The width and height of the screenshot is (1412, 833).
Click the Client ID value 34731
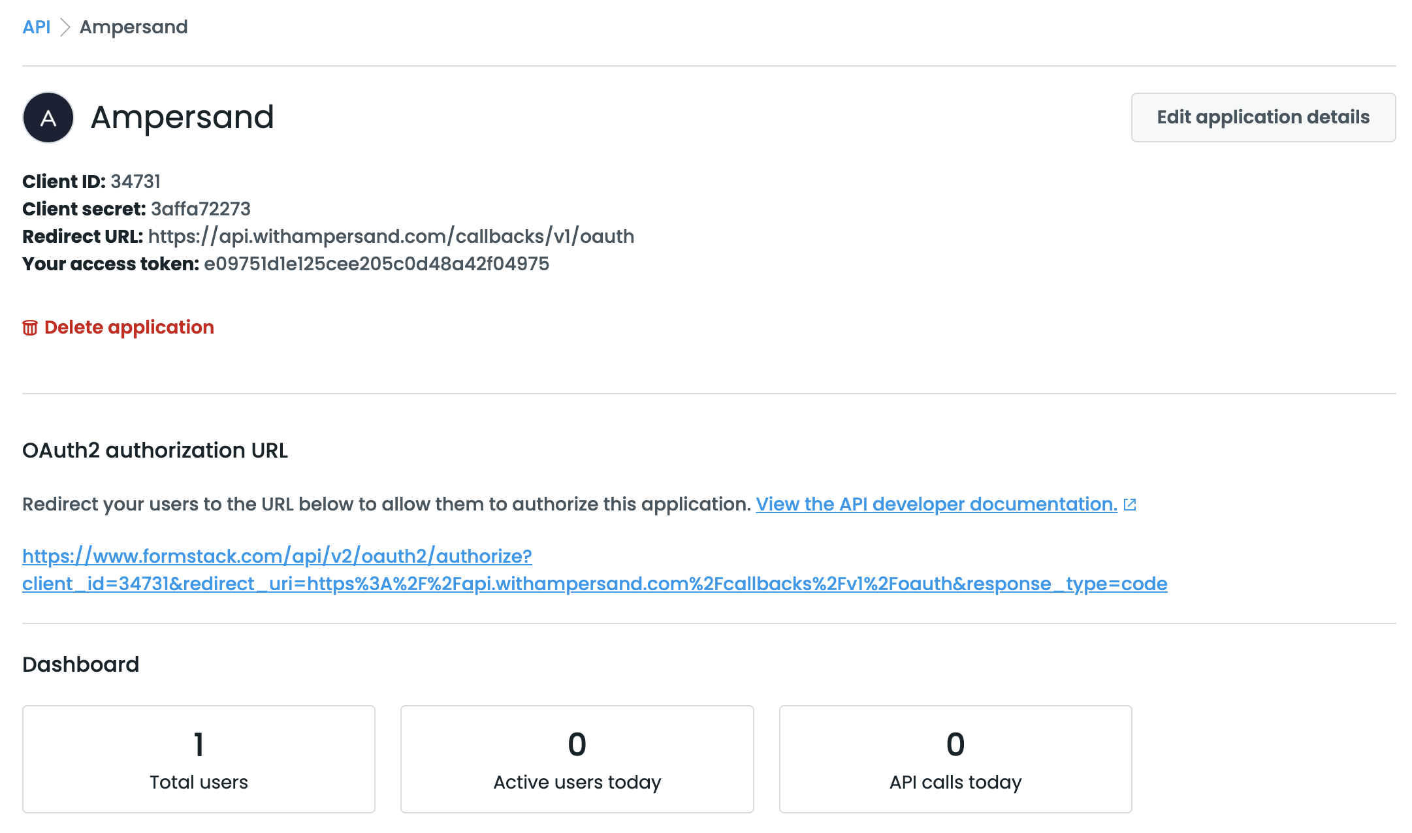pos(136,181)
